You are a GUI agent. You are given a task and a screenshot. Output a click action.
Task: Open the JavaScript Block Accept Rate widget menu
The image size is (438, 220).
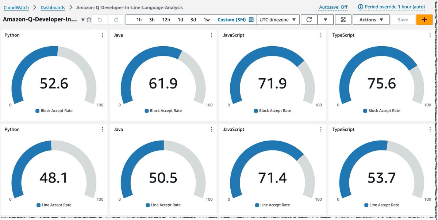pos(321,35)
